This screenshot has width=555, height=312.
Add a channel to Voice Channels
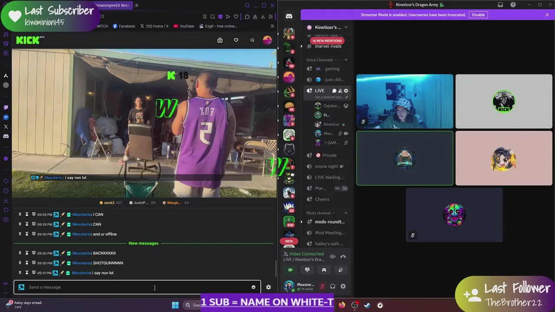point(346,60)
